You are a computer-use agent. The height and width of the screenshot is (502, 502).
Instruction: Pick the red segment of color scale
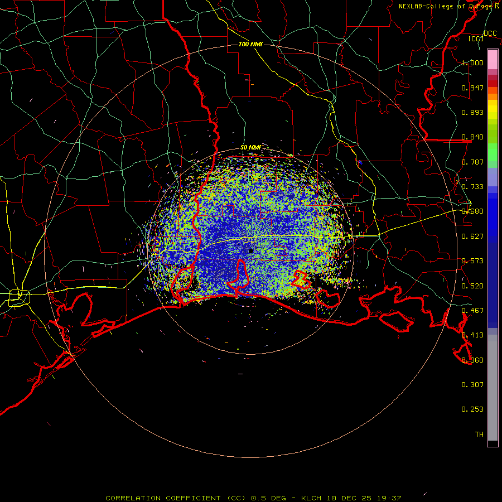click(x=493, y=83)
